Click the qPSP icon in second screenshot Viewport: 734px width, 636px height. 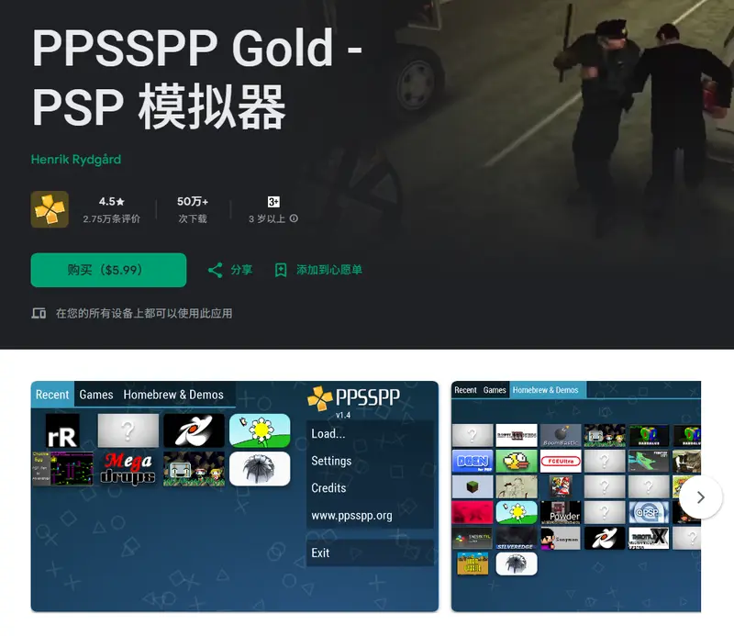pyautogui.click(x=649, y=512)
